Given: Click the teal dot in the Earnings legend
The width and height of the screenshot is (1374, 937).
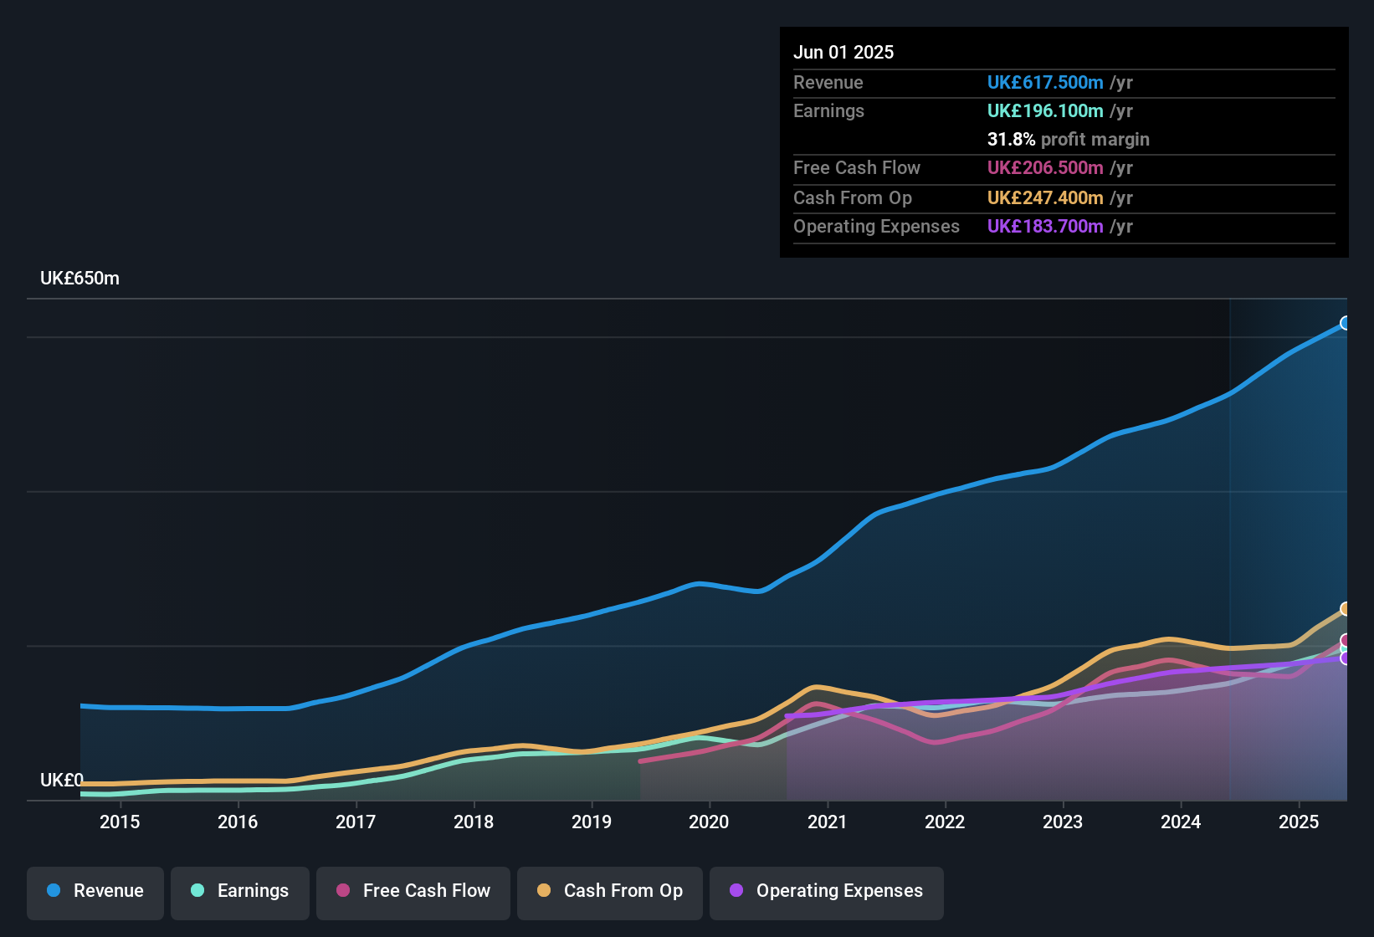Looking at the screenshot, I should point(197,892).
